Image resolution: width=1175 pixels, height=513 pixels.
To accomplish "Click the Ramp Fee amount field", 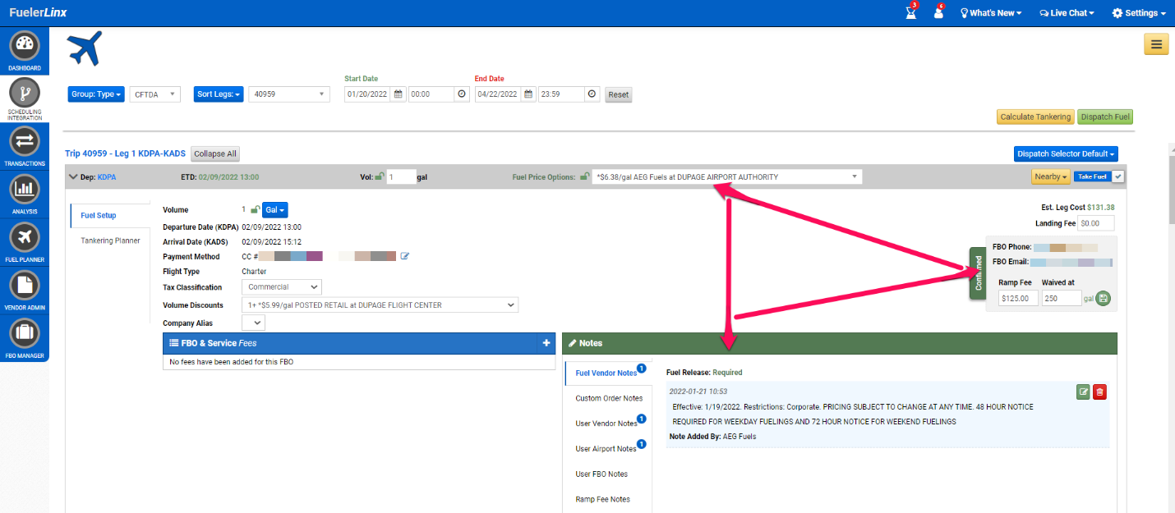I will [x=1018, y=299].
